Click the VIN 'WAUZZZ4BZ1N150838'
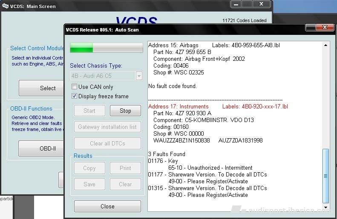The width and height of the screenshot is (337, 219). point(181,140)
